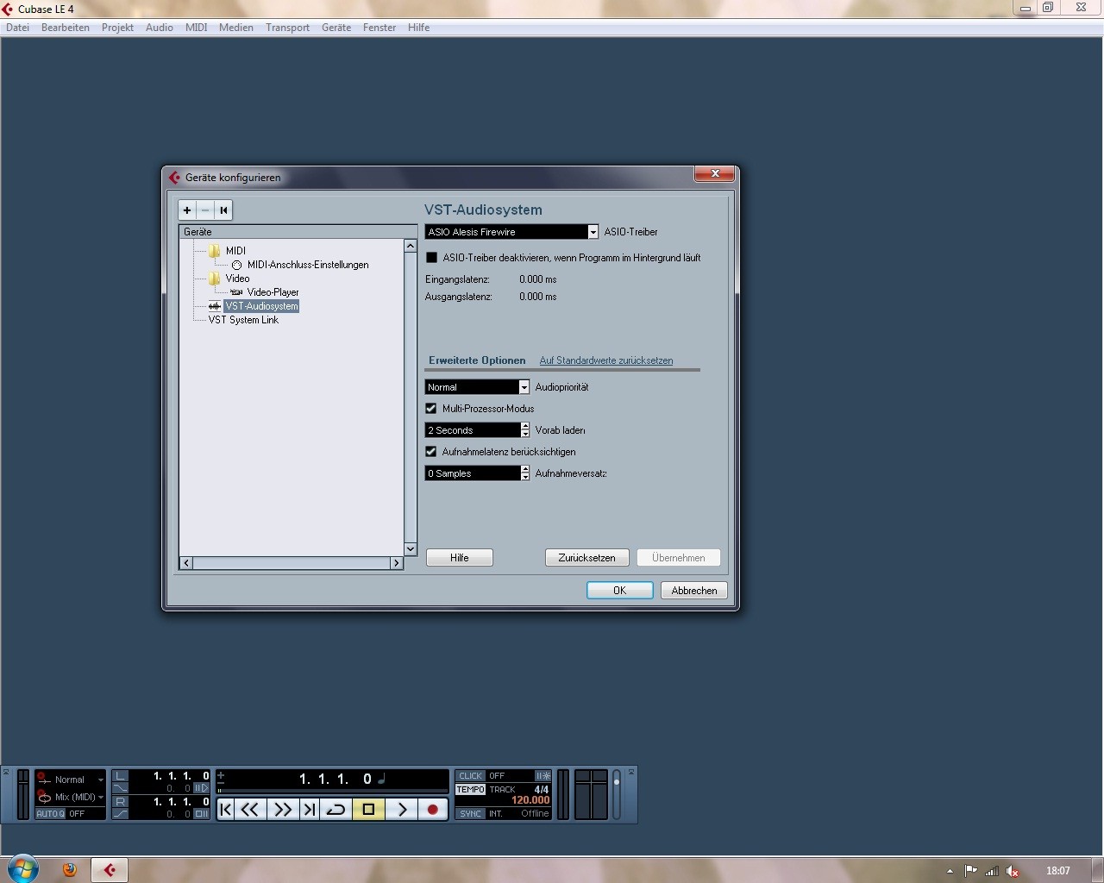Viewport: 1104px width, 883px height.
Task: Toggle Aufnahmelatenz berücksichtigen checkbox
Action: click(x=431, y=452)
